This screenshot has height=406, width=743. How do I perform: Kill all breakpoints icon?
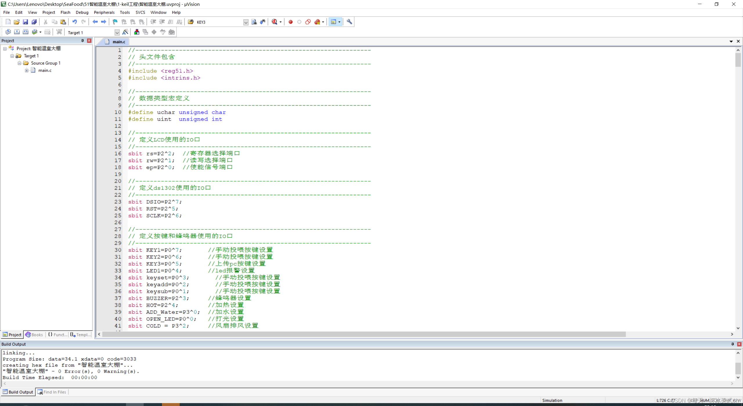point(317,22)
